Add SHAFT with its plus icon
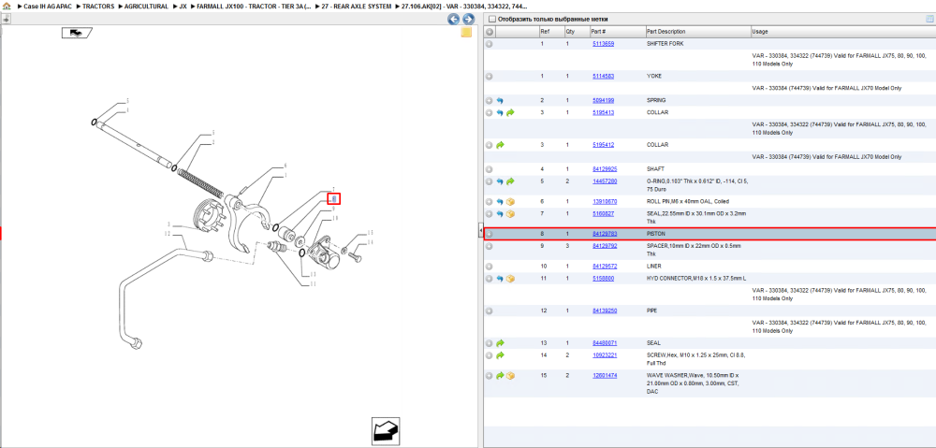 (x=489, y=169)
